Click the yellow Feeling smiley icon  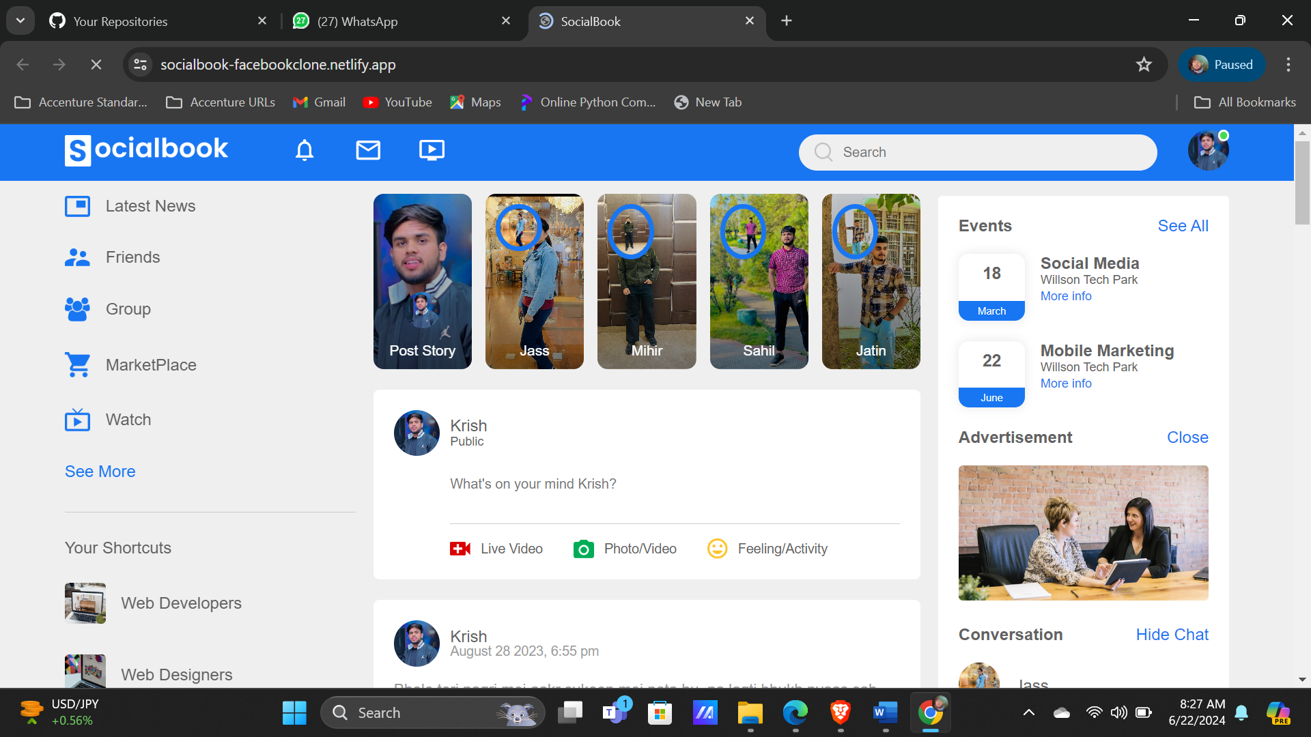click(x=718, y=549)
